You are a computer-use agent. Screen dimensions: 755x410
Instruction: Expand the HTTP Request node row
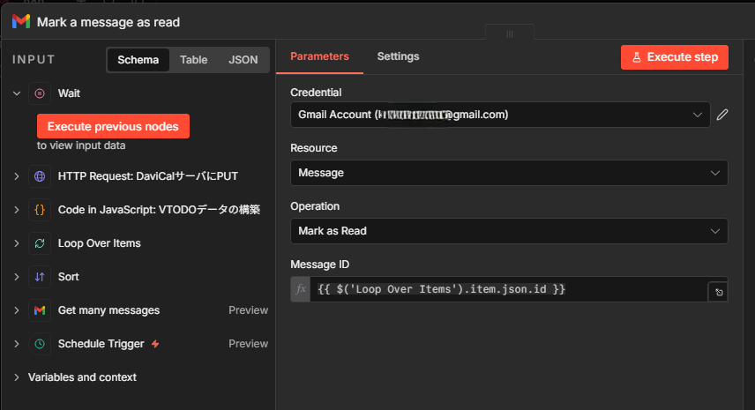click(17, 176)
